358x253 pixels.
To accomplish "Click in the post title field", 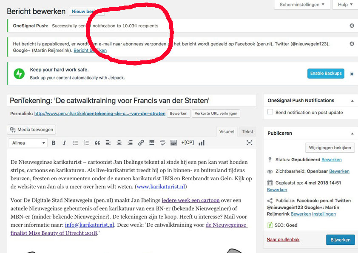I will (x=132, y=100).
